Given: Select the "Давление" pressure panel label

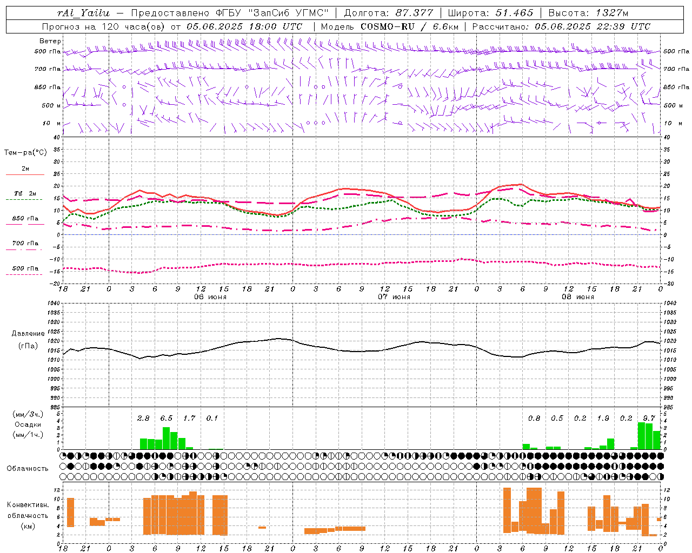Looking at the screenshot, I should [28, 334].
